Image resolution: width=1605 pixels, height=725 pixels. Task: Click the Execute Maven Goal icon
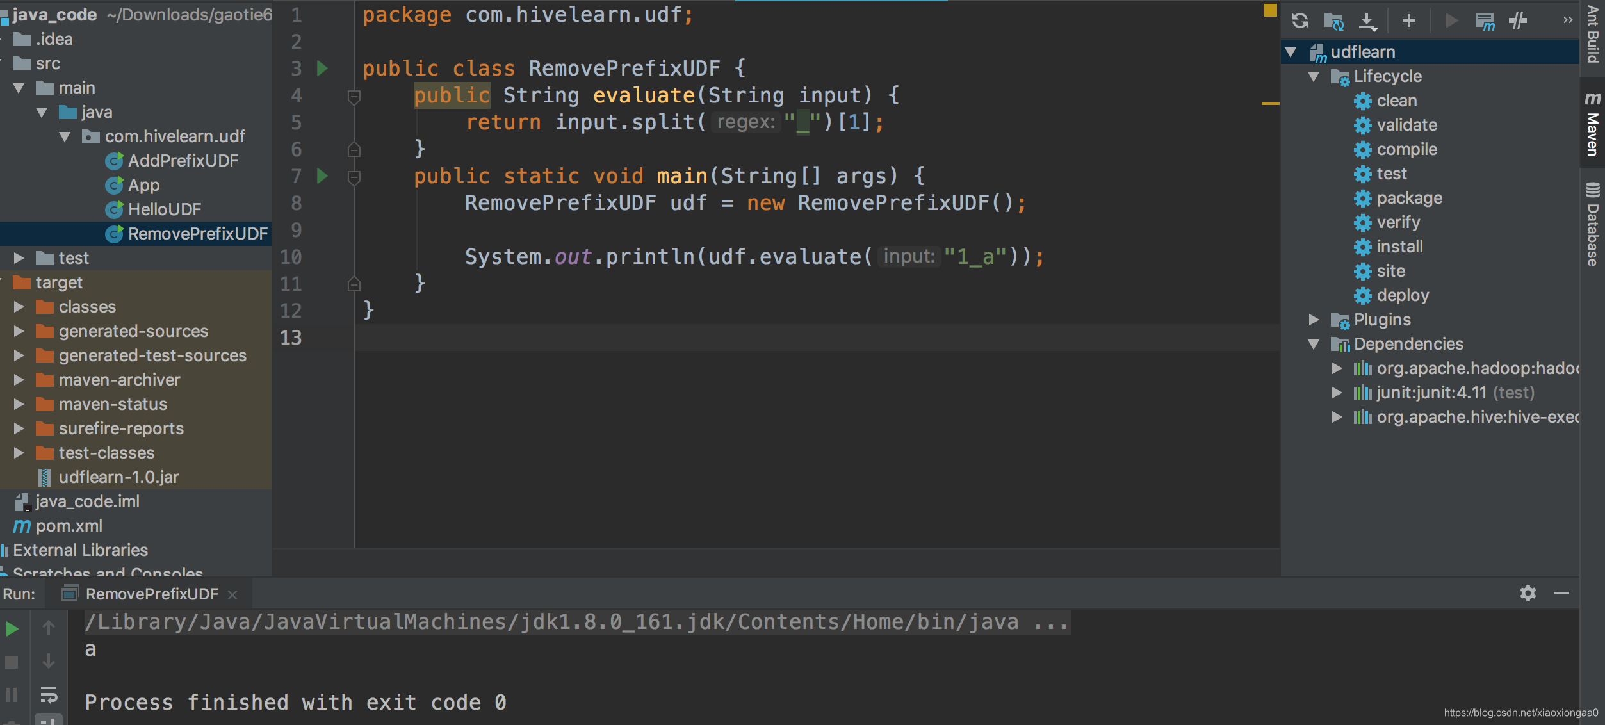click(1485, 21)
